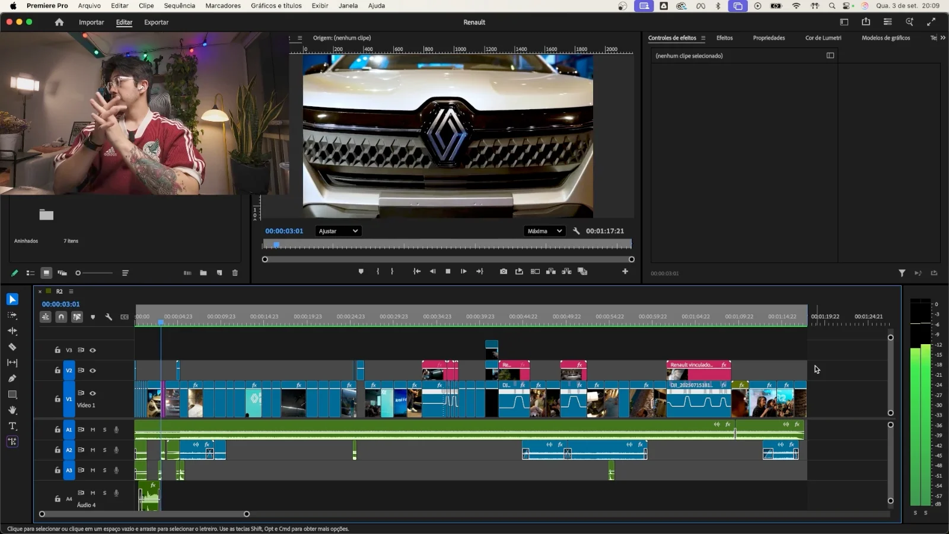This screenshot has width=949, height=534.
Task: Click the Editar workspace button
Action: pyautogui.click(x=124, y=23)
